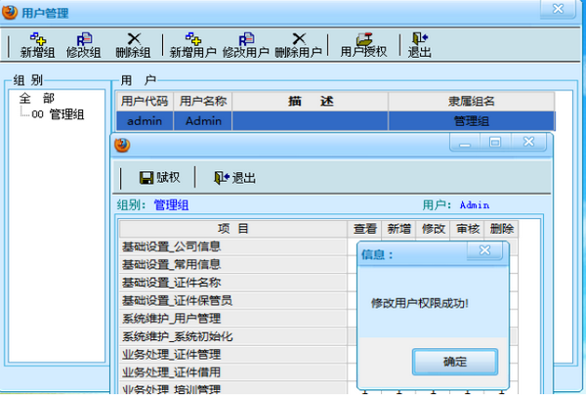
Task: Select the 业务处理_证件借用 row
Action: 233,373
